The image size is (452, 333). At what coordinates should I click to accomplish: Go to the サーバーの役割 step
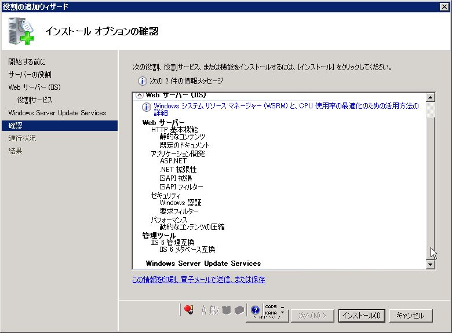(x=30, y=75)
